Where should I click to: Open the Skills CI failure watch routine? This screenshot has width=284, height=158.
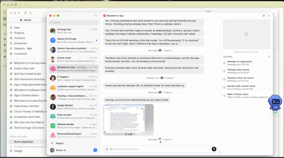pos(246,96)
